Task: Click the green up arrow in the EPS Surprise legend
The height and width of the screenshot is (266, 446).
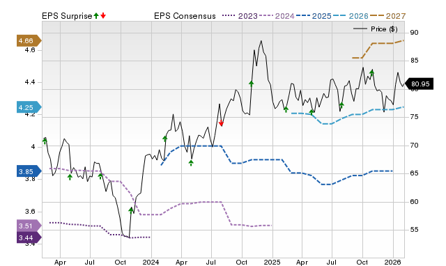Action: pos(96,16)
